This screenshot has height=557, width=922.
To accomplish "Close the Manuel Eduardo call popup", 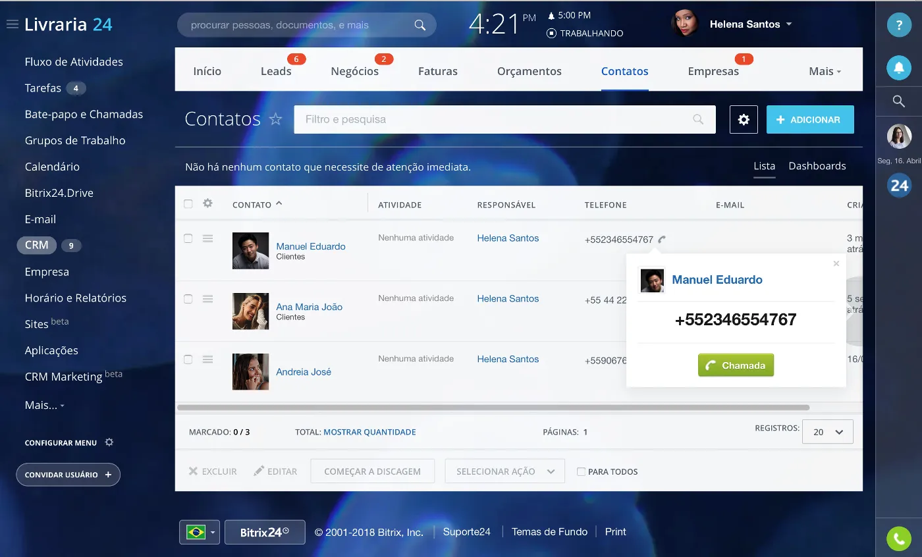I will (x=836, y=263).
